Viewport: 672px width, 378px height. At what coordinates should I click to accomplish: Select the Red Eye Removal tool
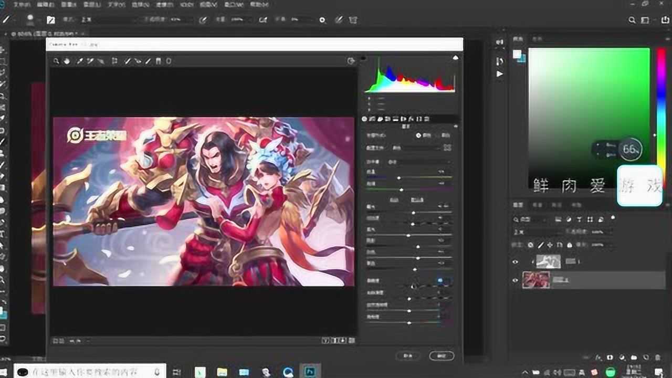pyautogui.click(x=138, y=61)
